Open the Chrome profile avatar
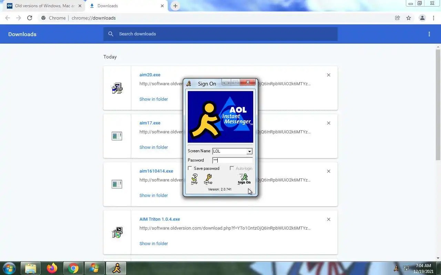The height and width of the screenshot is (275, 441). point(422,18)
